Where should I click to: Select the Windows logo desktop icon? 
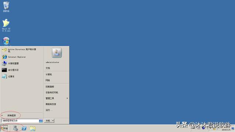click(6, 41)
